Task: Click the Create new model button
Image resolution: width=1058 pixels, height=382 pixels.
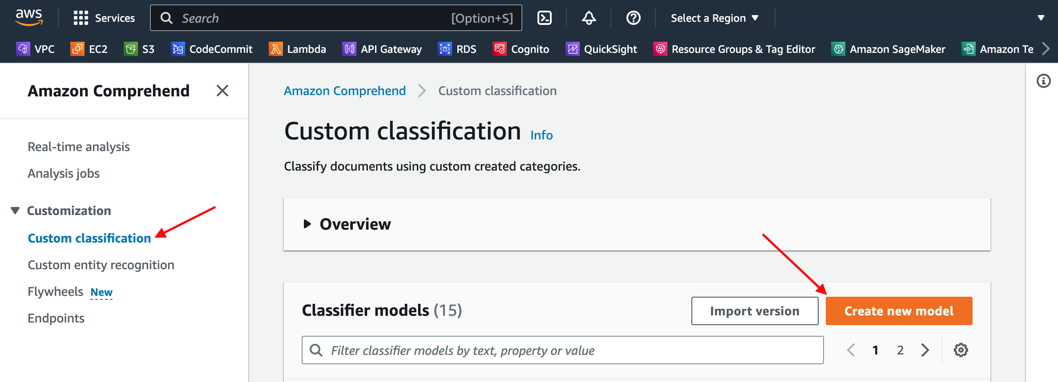Action: click(x=899, y=311)
